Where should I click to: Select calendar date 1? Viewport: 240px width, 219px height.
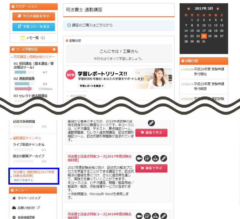click(192, 20)
